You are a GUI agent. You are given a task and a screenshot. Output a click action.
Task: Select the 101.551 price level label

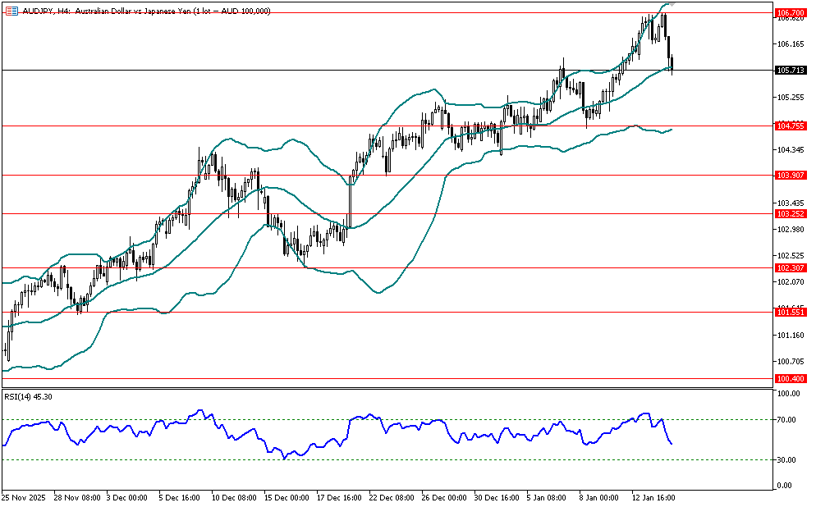coord(789,313)
